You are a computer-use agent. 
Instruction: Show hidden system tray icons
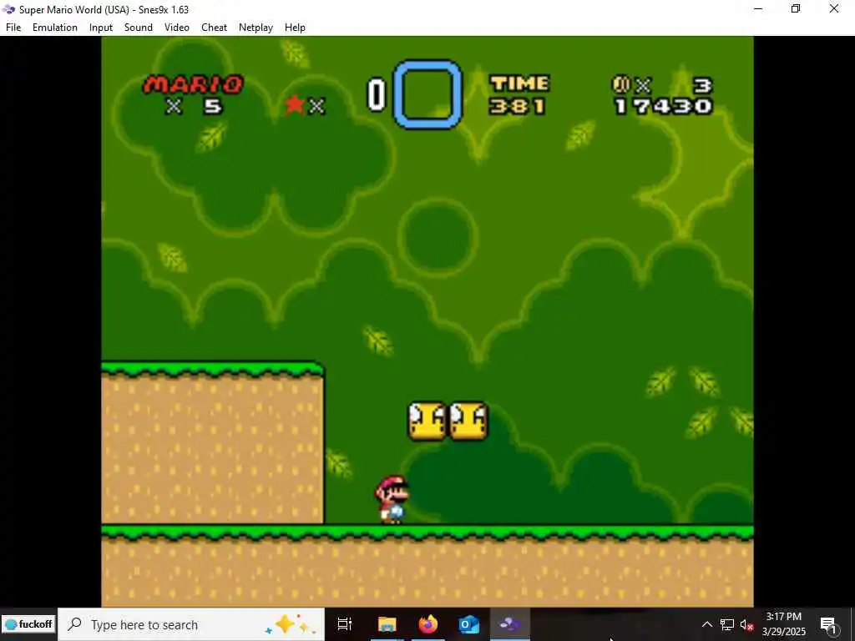pos(706,624)
